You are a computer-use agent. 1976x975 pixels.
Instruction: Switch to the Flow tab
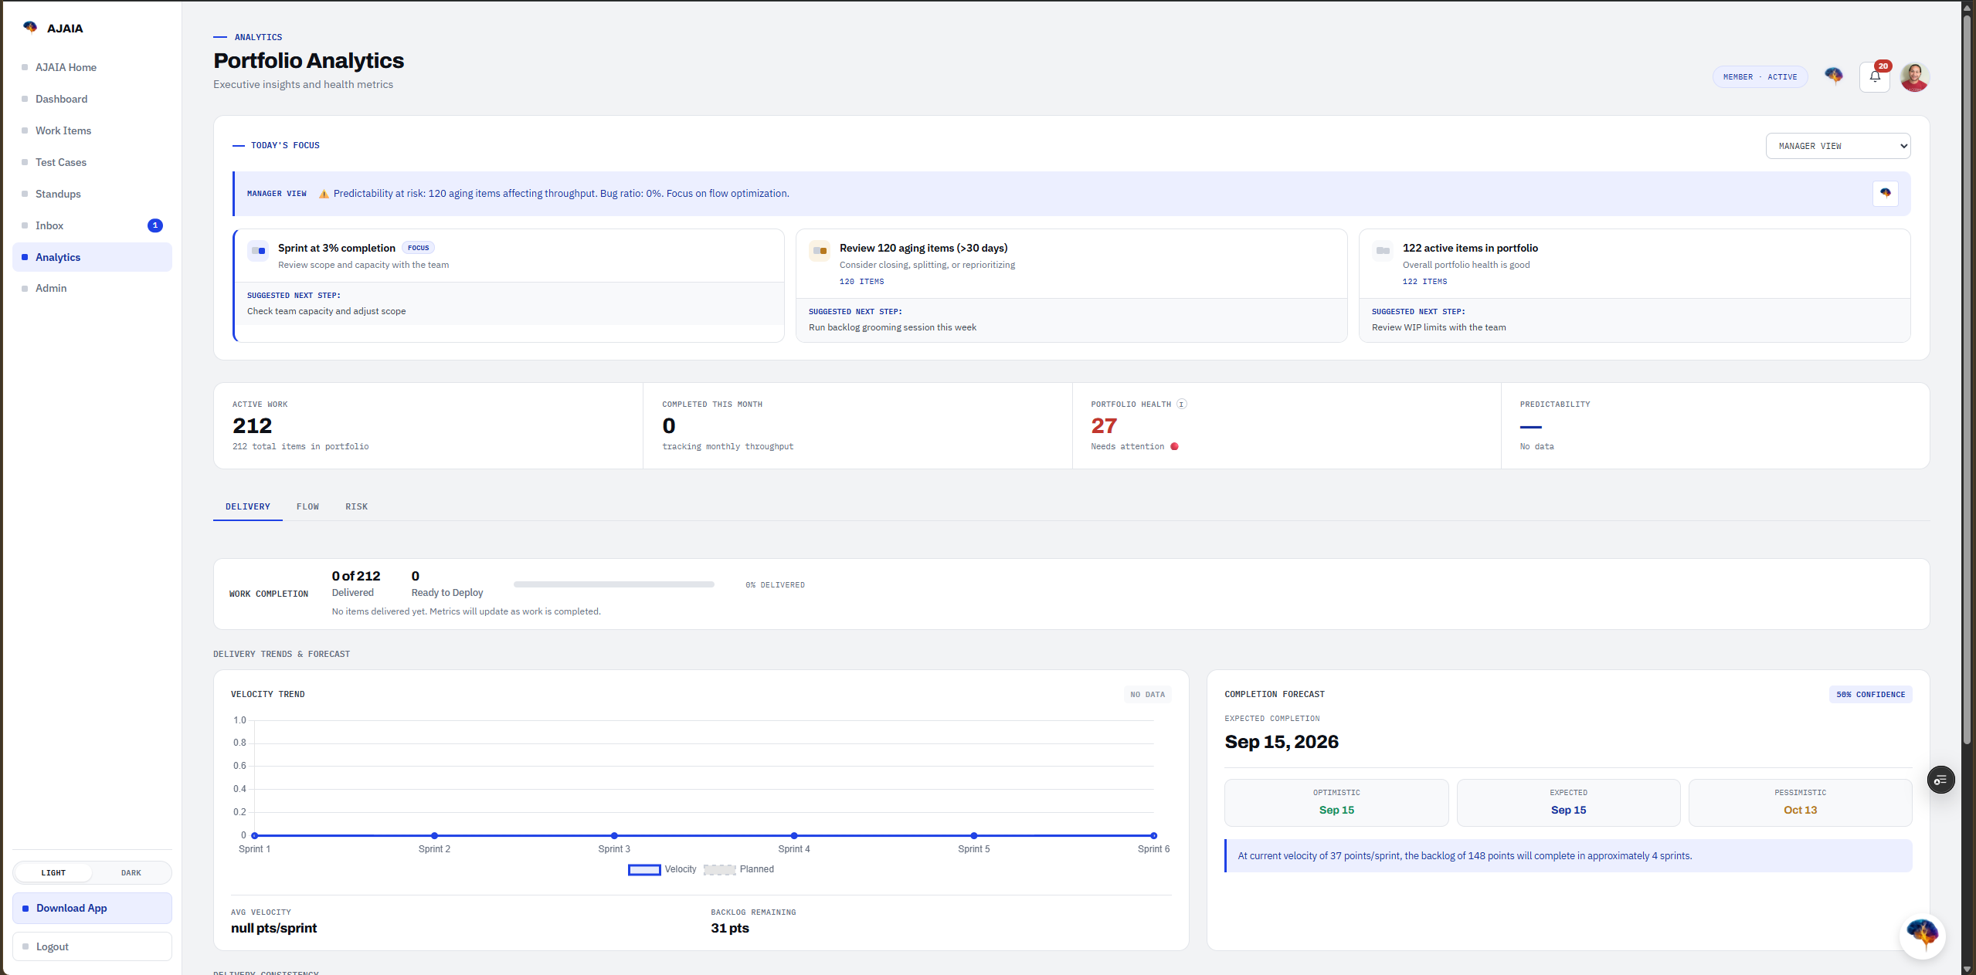[307, 507]
